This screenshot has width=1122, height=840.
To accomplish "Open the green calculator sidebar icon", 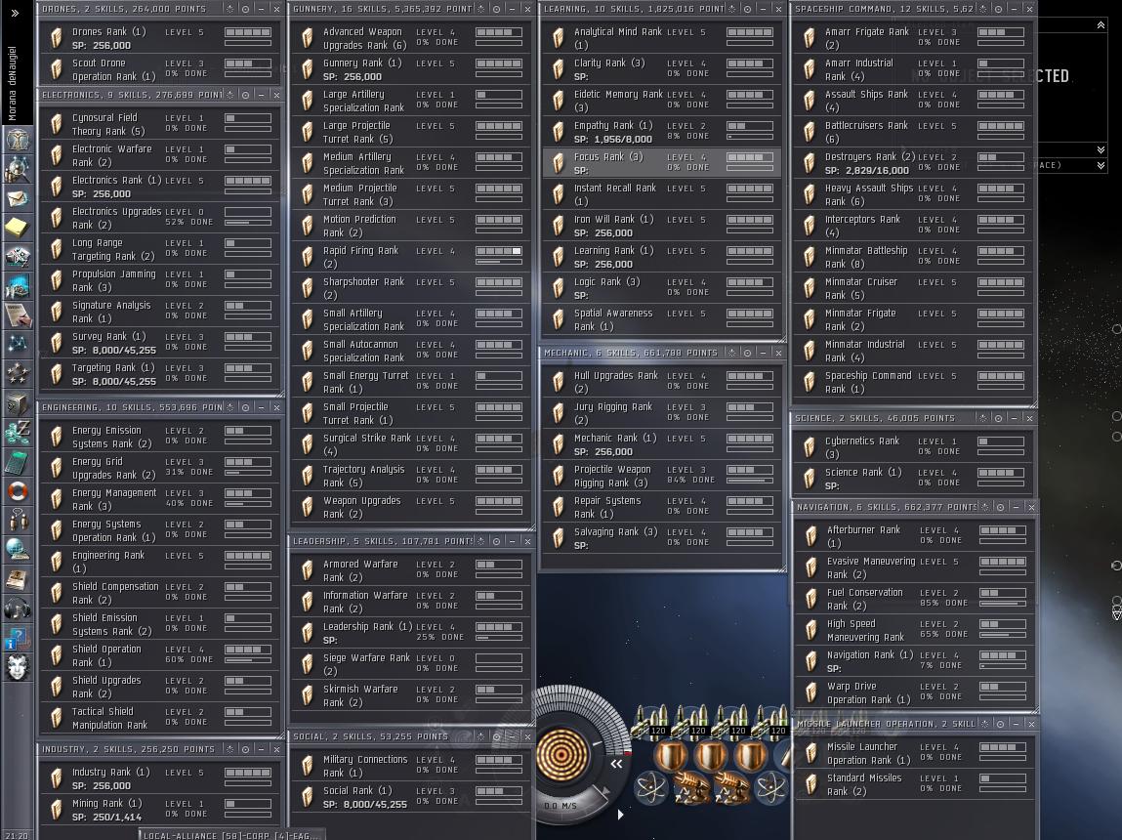I will pyautogui.click(x=18, y=461).
